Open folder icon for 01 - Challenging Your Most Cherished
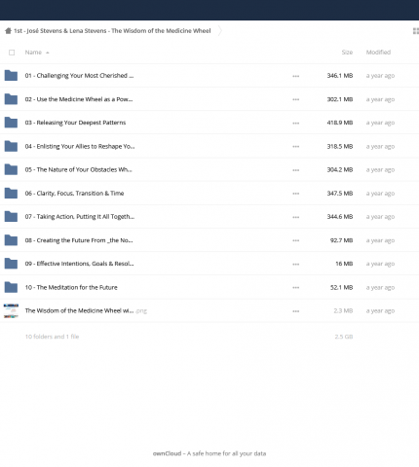The width and height of the screenshot is (419, 467). 11,75
